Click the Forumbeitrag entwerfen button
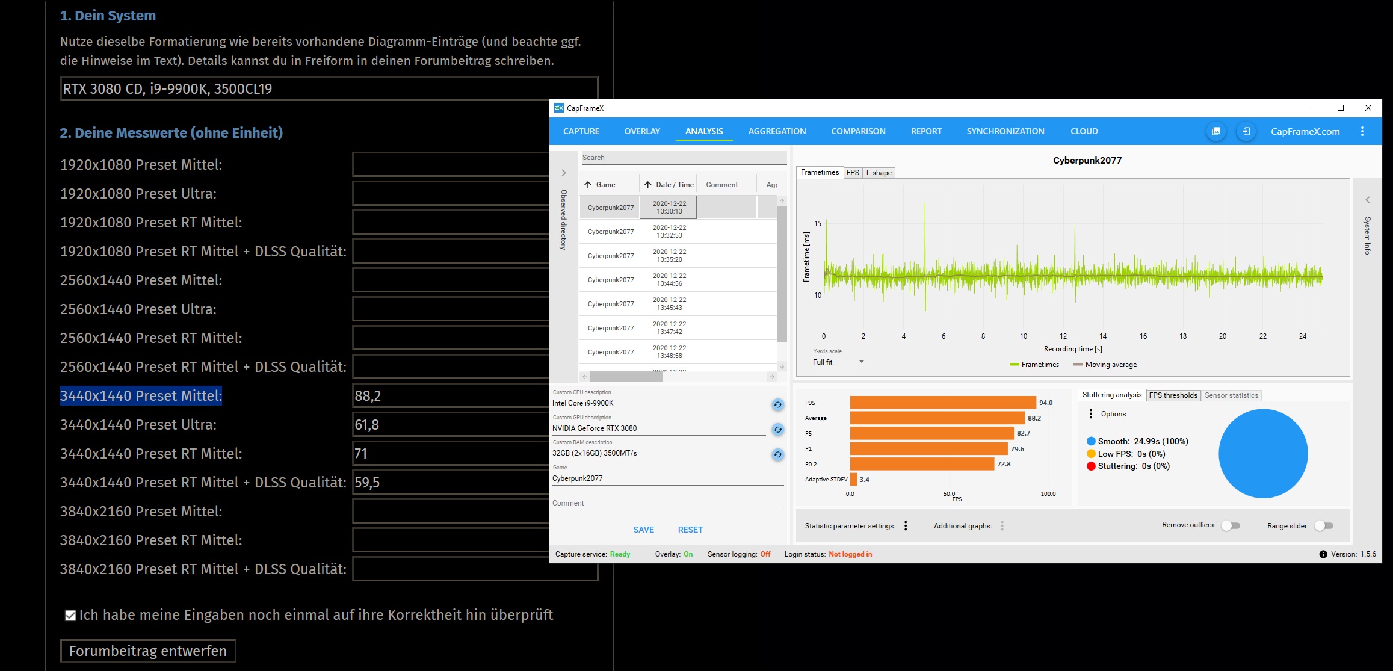 pos(148,651)
